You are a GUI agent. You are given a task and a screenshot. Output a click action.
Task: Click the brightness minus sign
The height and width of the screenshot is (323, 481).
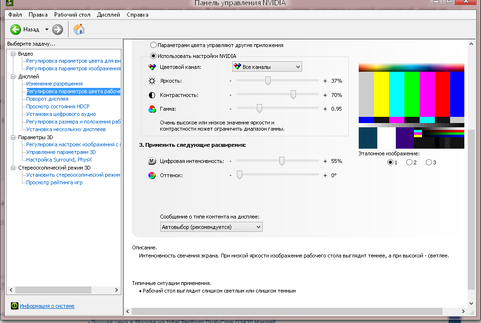coord(230,81)
